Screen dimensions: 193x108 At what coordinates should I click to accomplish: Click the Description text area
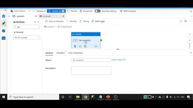tap(91, 70)
